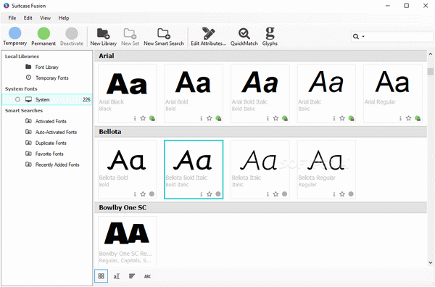Activate Bellota Italic using gray dot
Screen dimensions: 435x287
click(x=284, y=194)
